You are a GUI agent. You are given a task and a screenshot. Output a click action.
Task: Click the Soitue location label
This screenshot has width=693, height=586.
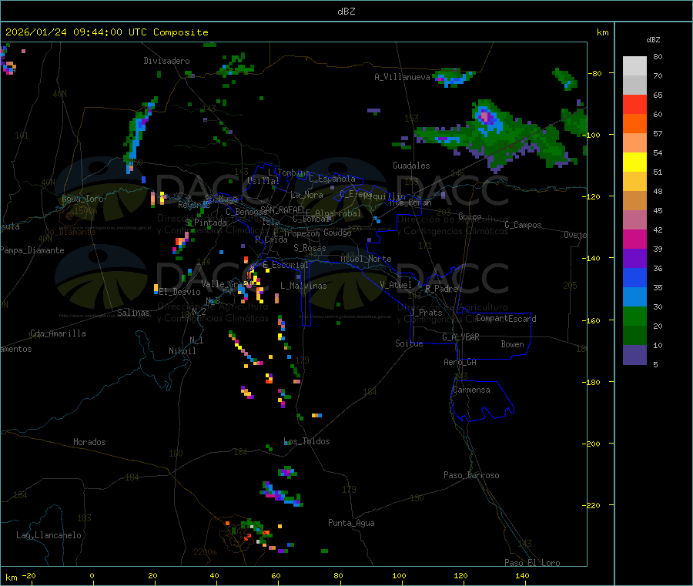409,343
